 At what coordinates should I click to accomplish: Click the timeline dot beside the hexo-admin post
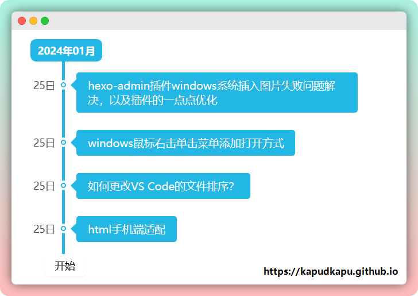tap(63, 85)
